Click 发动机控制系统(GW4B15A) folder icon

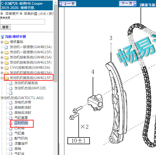(6, 58)
